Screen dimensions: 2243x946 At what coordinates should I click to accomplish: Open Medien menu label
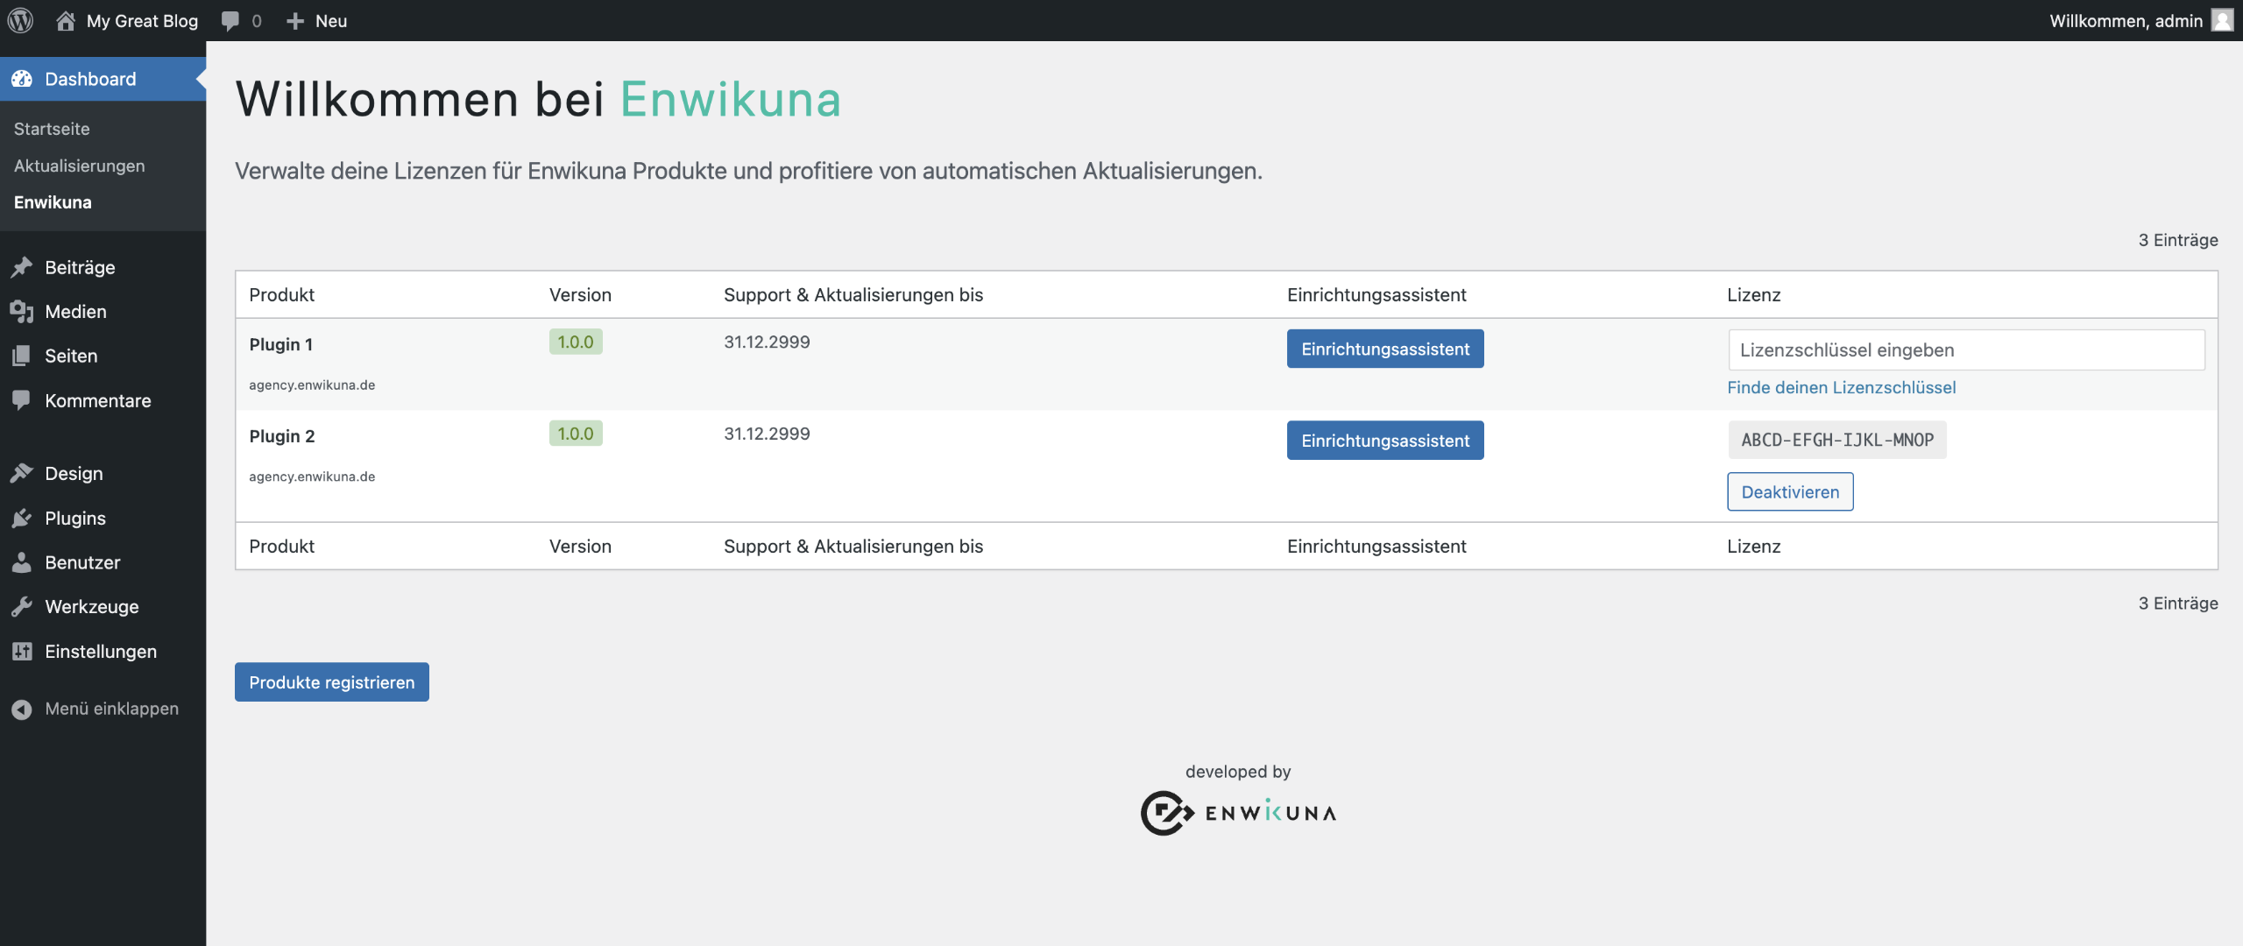click(75, 312)
